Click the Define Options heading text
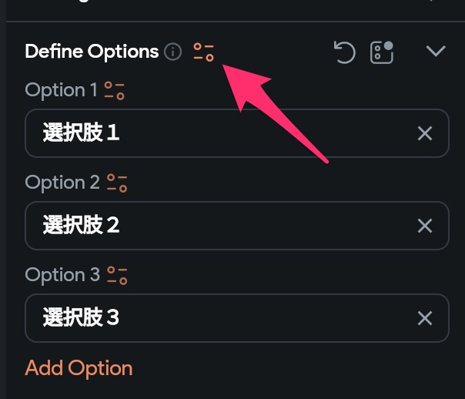 [92, 52]
